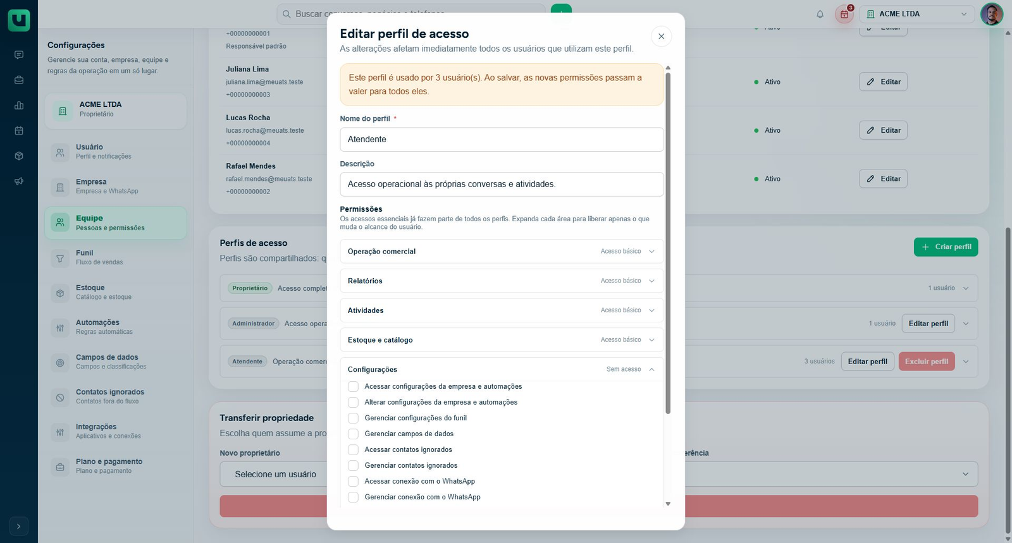The width and height of the screenshot is (1012, 543).
Task: Click the page's right vertical scrollbar
Action: pos(1008,381)
